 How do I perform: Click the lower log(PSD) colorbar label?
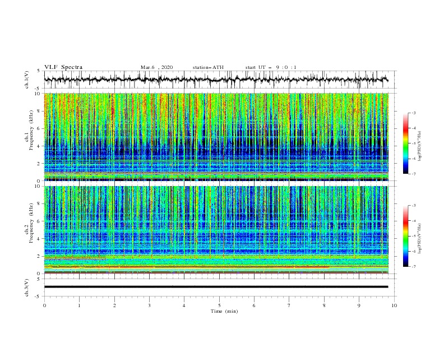click(x=420, y=239)
